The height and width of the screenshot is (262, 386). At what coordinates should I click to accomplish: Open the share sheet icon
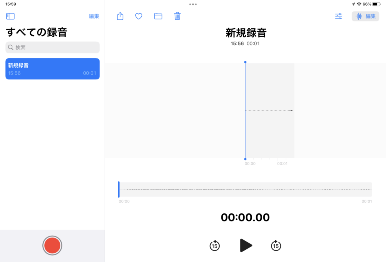point(120,16)
